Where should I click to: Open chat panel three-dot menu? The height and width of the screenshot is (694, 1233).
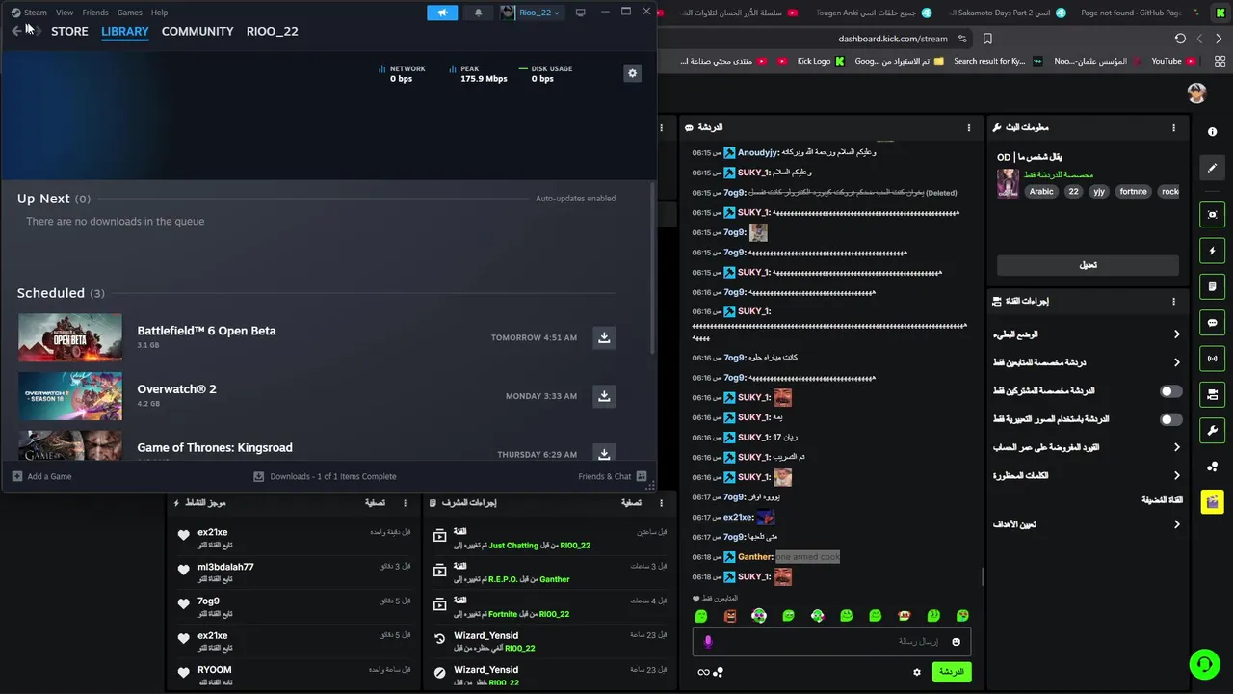pyautogui.click(x=969, y=127)
